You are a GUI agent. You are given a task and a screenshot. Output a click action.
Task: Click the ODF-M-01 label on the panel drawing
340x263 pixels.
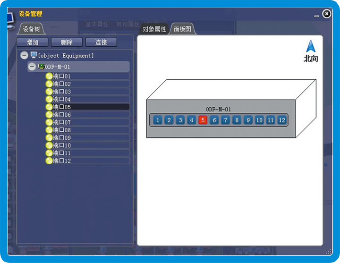tap(218, 109)
